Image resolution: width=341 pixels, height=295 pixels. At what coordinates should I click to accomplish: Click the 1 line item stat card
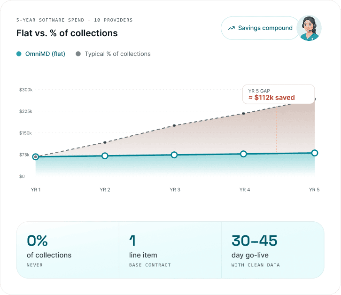point(170,250)
